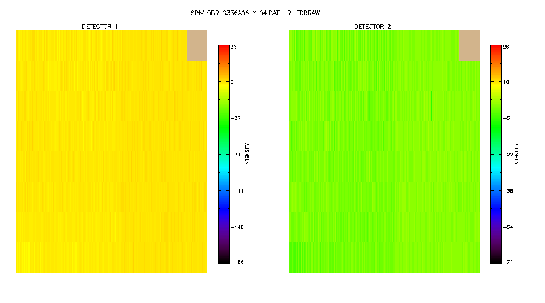Click the -148 tick label on the Detector 1 scale
Image resolution: width=545 pixels, height=303 pixels.
(x=237, y=227)
